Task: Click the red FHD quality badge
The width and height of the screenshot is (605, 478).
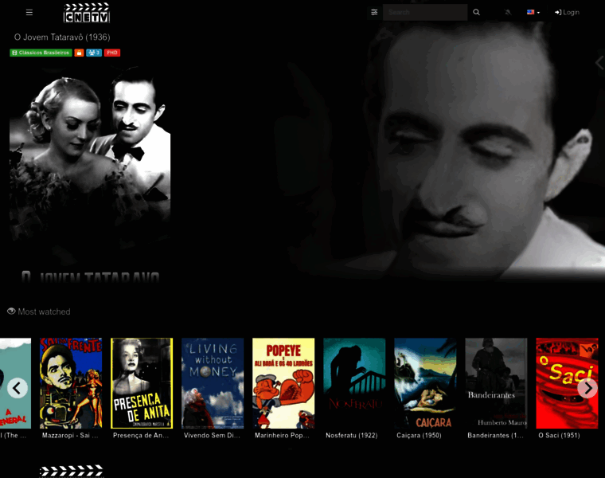Action: click(112, 53)
